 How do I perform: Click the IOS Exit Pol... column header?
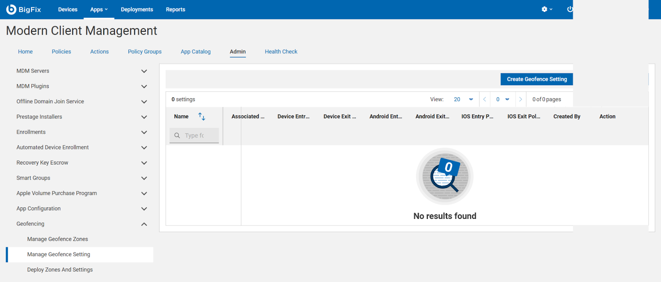tap(524, 117)
